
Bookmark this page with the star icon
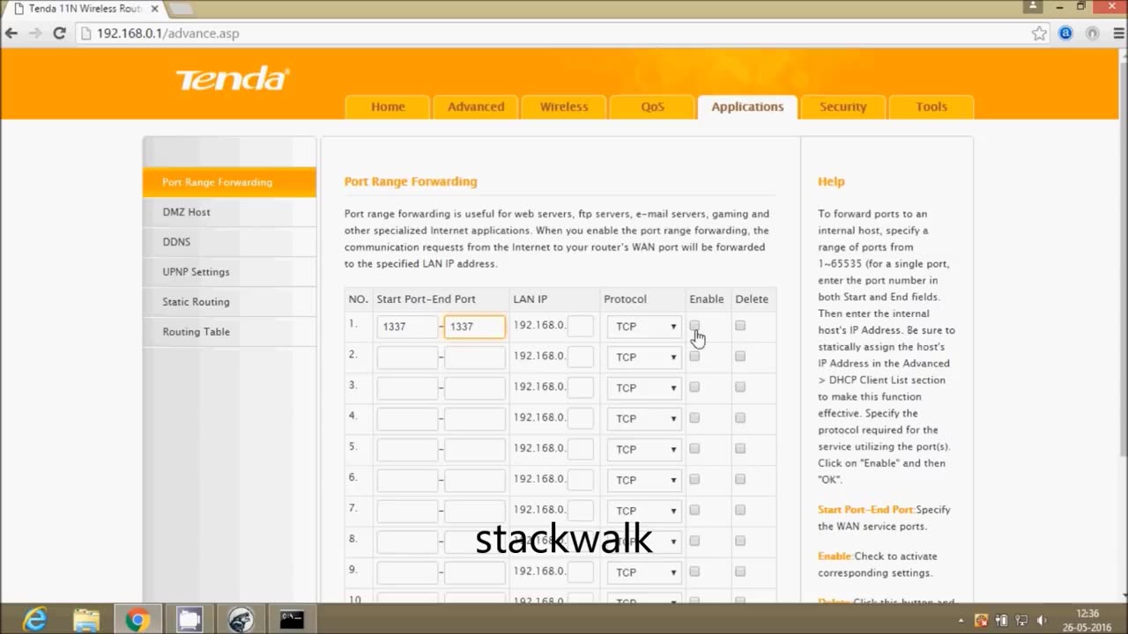click(x=1039, y=33)
